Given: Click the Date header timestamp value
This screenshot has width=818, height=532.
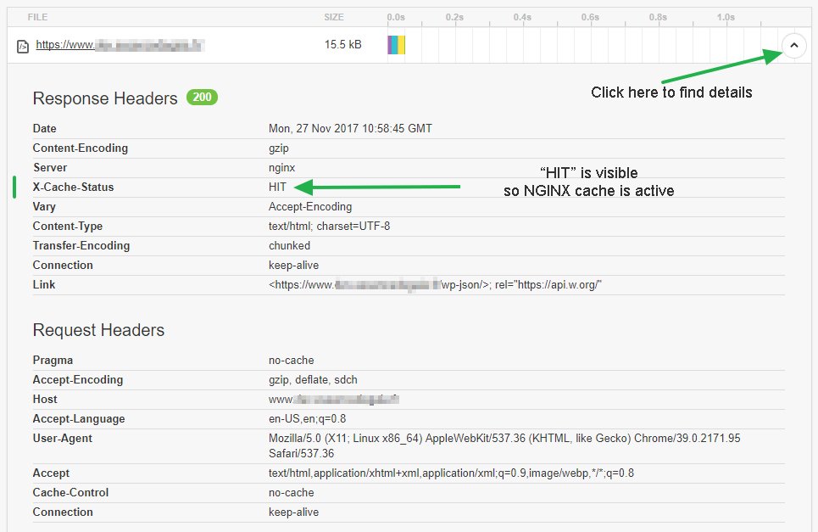Looking at the screenshot, I should 350,128.
